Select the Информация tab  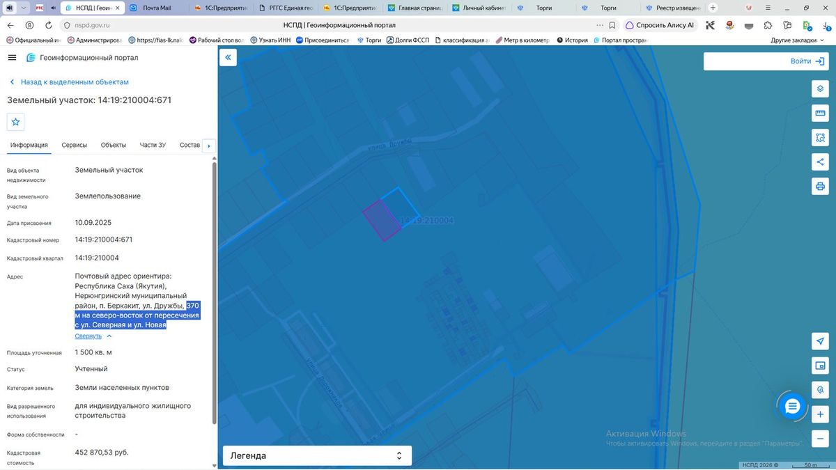coord(29,145)
